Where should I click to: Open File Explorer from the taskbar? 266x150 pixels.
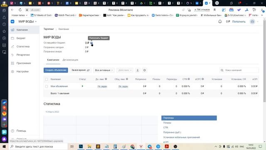(x=89, y=146)
